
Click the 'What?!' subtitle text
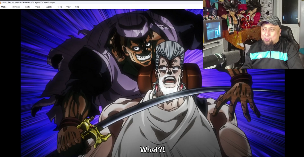(153, 149)
